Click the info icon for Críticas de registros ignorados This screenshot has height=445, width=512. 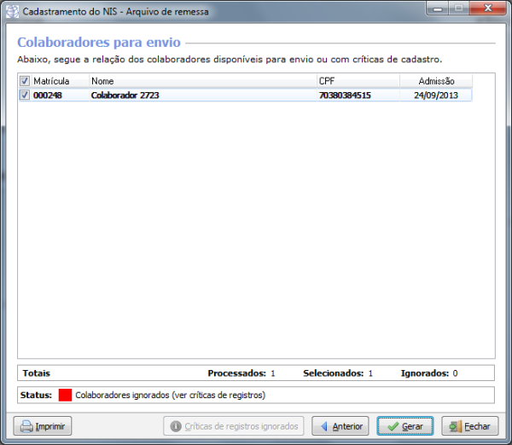(176, 426)
